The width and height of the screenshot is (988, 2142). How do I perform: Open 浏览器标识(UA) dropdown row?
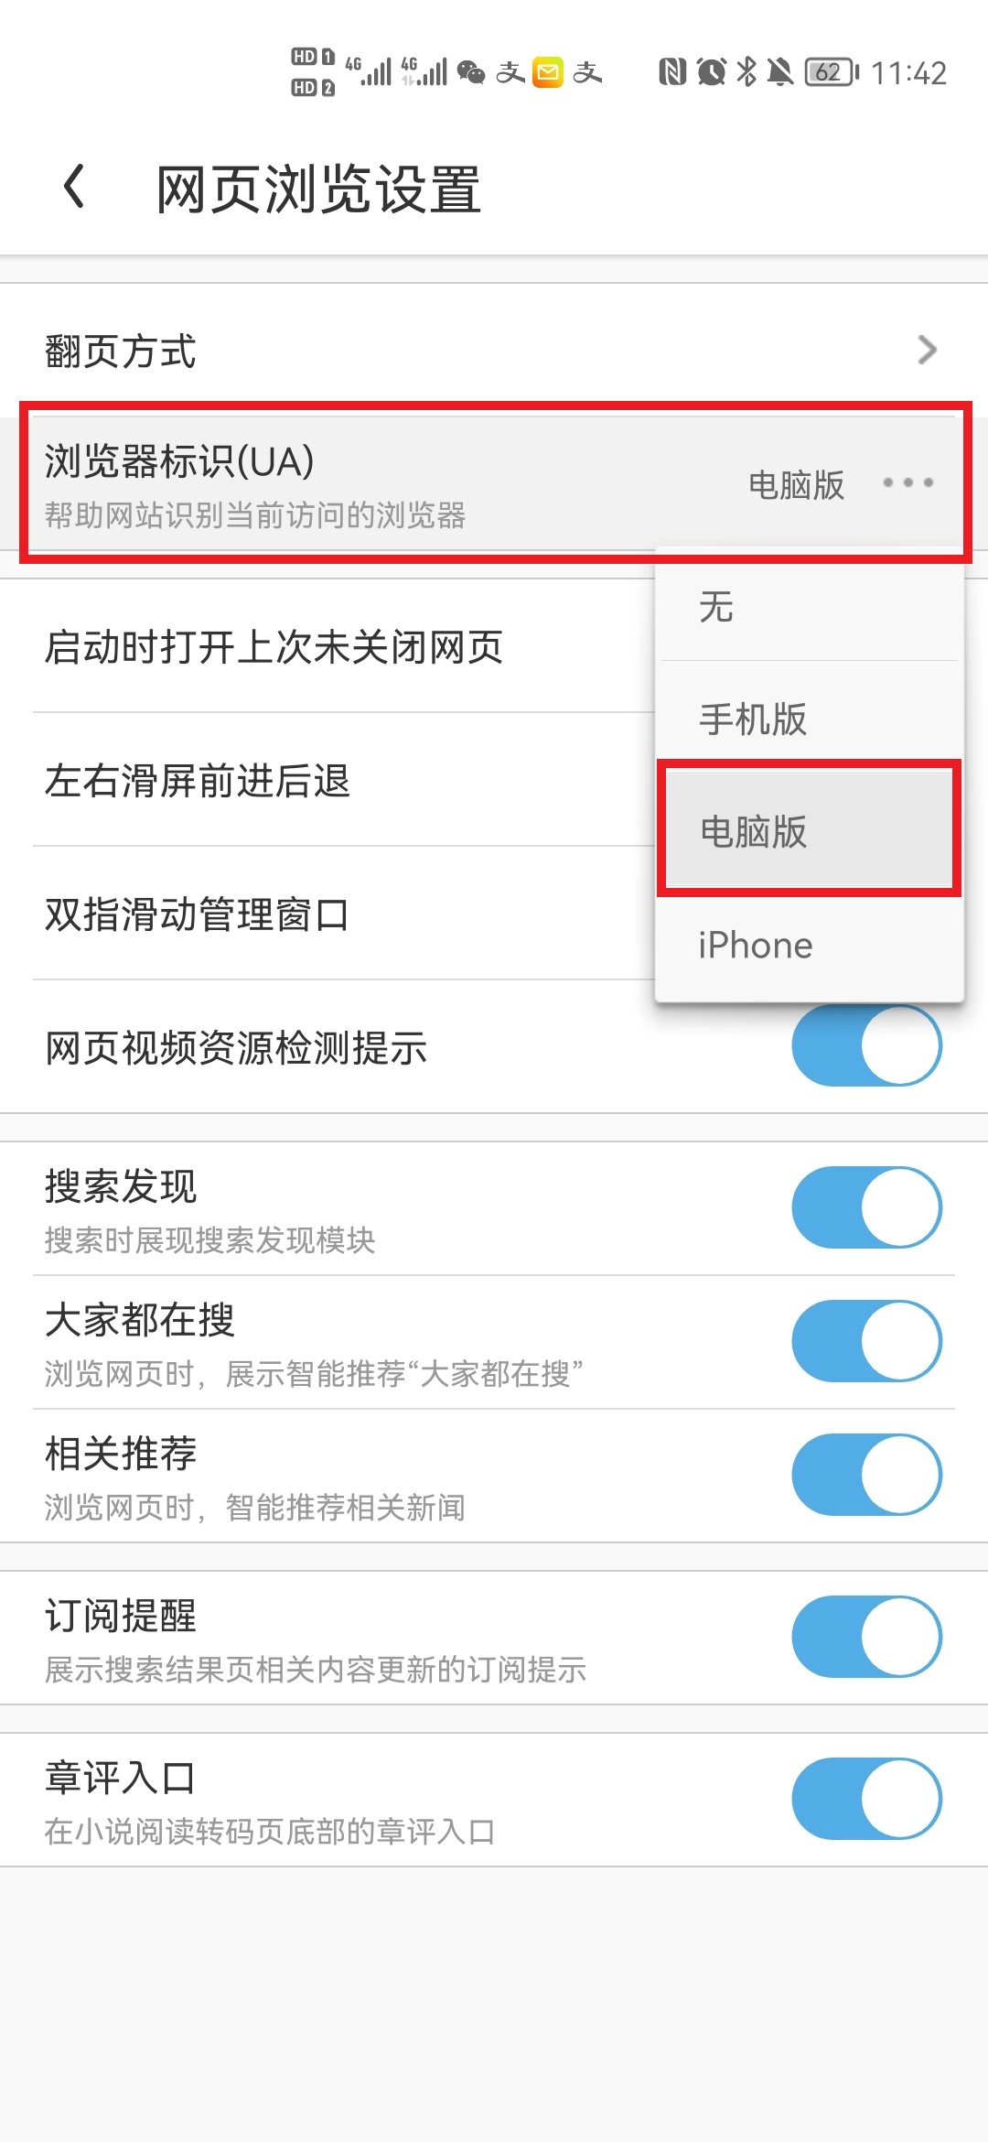(x=494, y=483)
